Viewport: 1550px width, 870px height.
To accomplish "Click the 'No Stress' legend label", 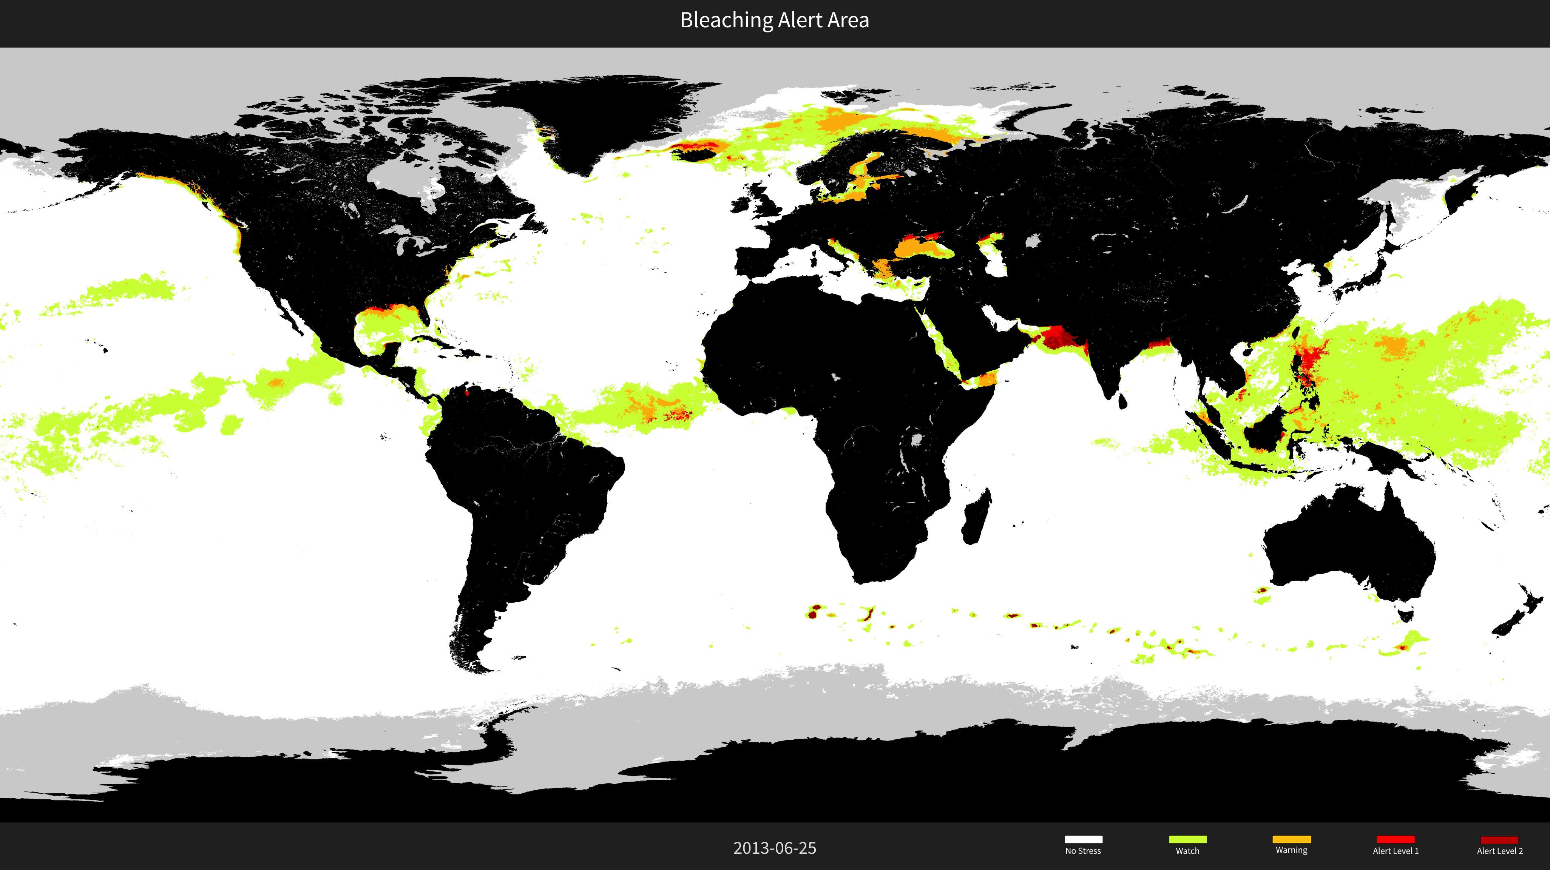I will click(1083, 851).
